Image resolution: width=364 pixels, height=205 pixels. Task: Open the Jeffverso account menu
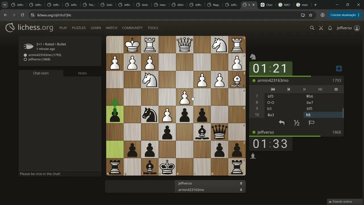coord(348,28)
